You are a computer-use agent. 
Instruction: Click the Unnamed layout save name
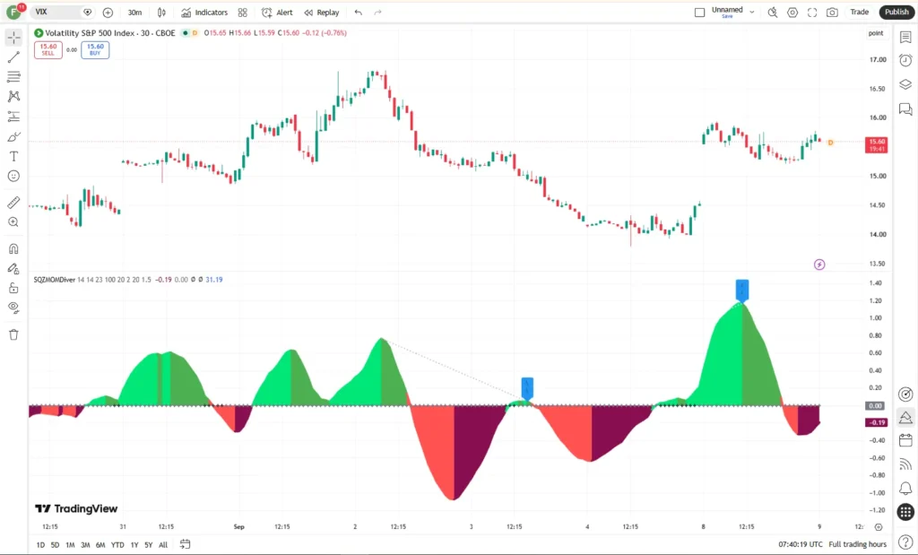[x=727, y=10]
